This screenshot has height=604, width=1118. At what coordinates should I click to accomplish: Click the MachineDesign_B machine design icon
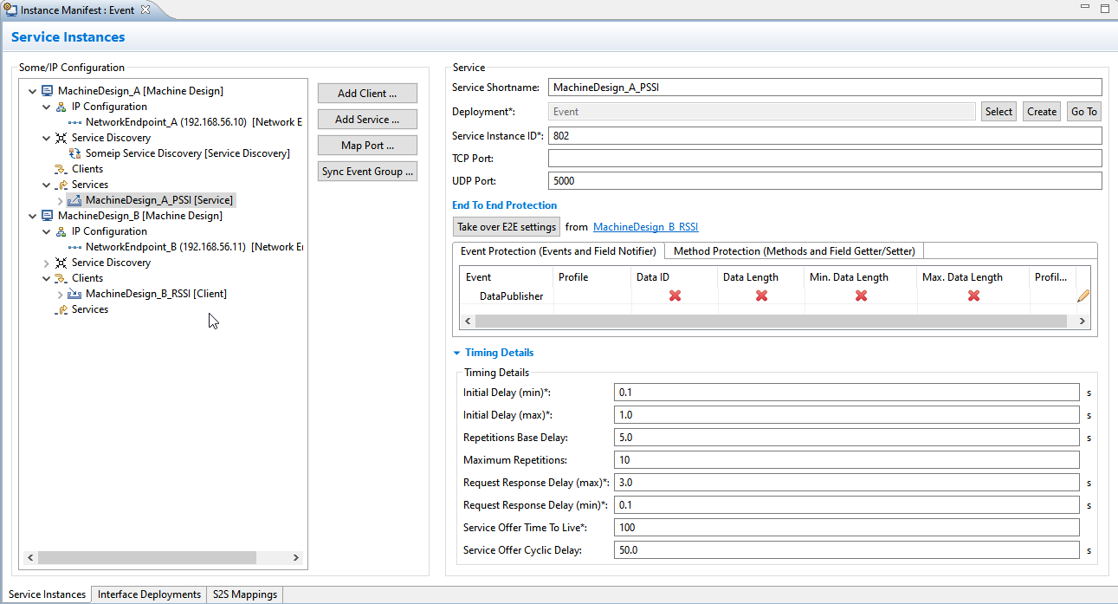coord(48,216)
